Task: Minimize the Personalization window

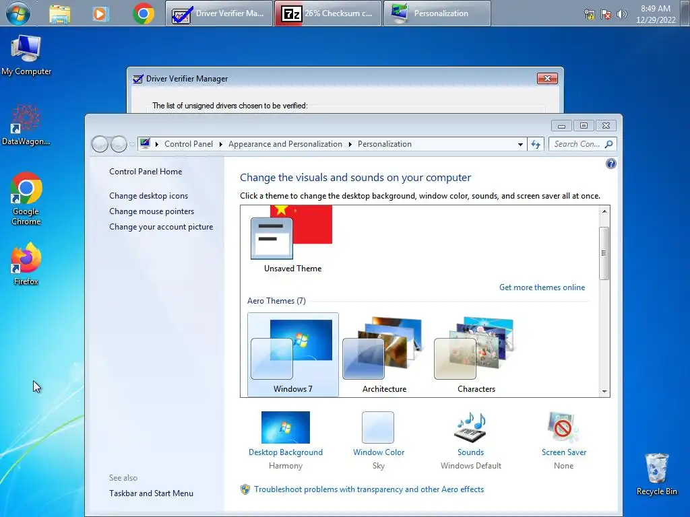Action: point(561,126)
